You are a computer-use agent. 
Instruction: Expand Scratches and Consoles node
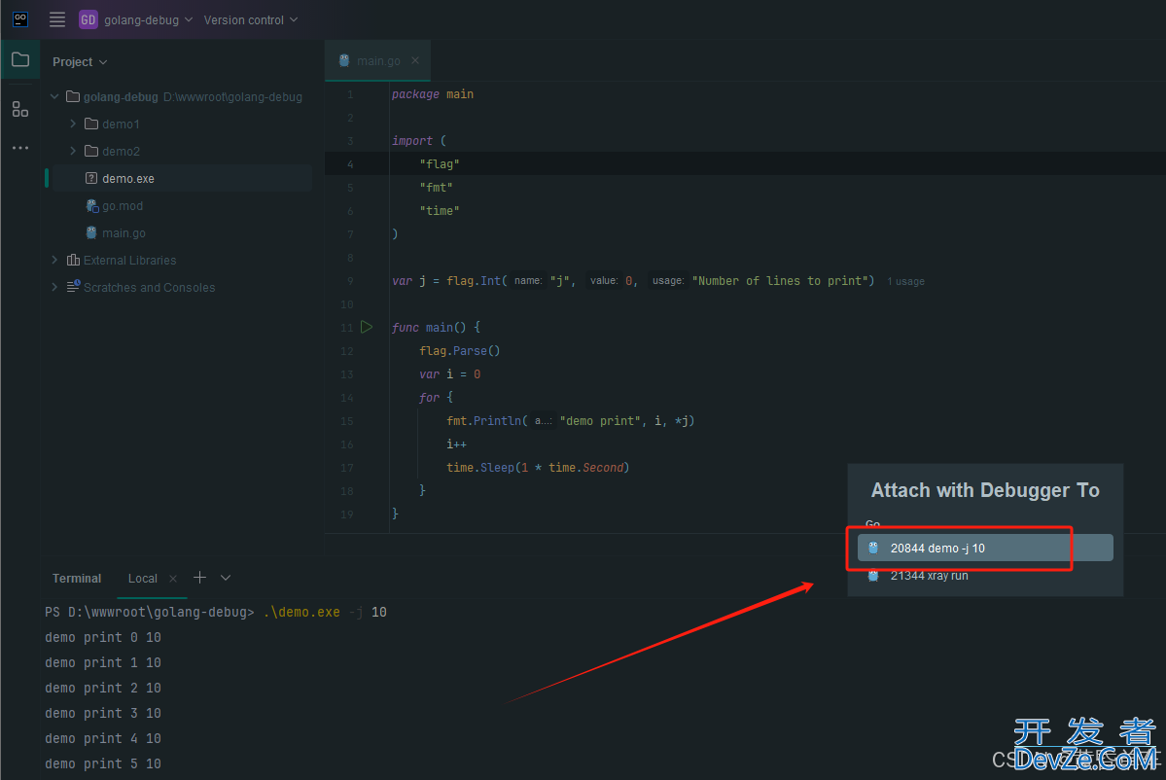[x=54, y=287]
